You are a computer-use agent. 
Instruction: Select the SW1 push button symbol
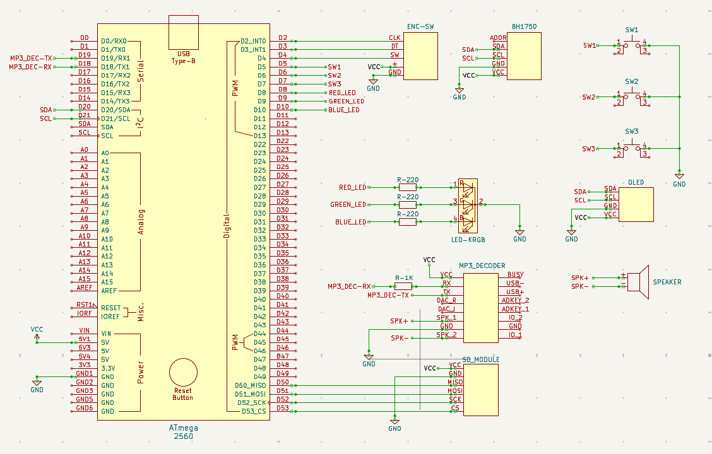pos(632,46)
